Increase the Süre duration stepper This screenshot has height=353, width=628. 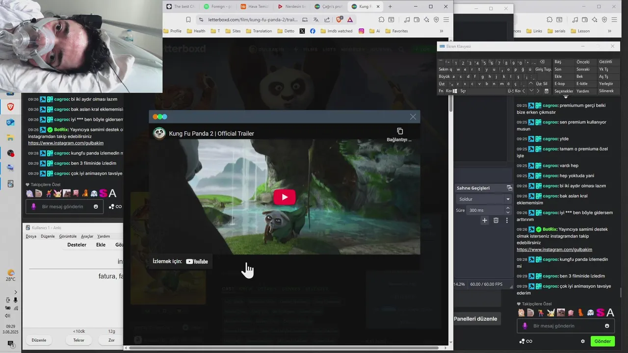508,208
